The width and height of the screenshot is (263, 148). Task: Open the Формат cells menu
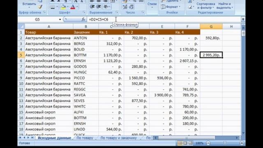point(171,7)
